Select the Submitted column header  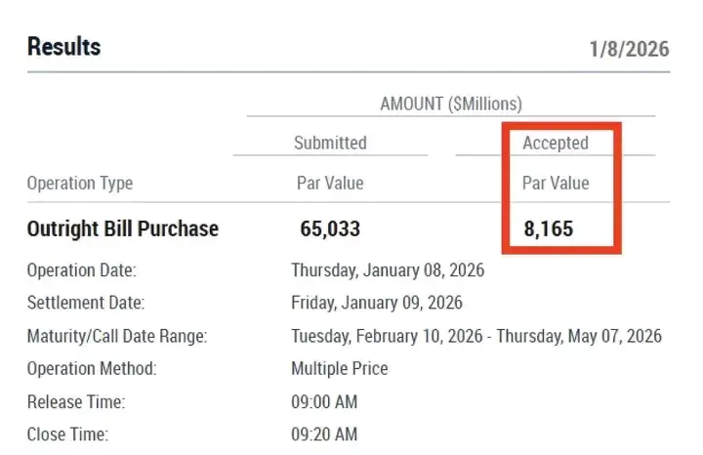click(330, 143)
